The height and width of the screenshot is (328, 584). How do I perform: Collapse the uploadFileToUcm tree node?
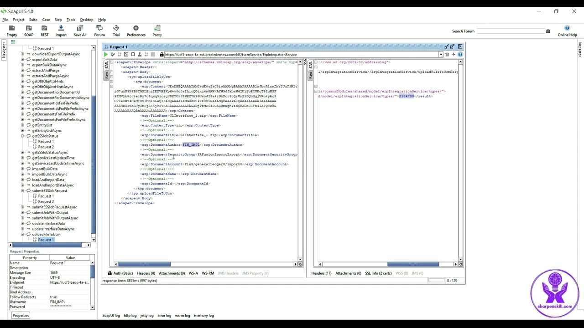22,235
